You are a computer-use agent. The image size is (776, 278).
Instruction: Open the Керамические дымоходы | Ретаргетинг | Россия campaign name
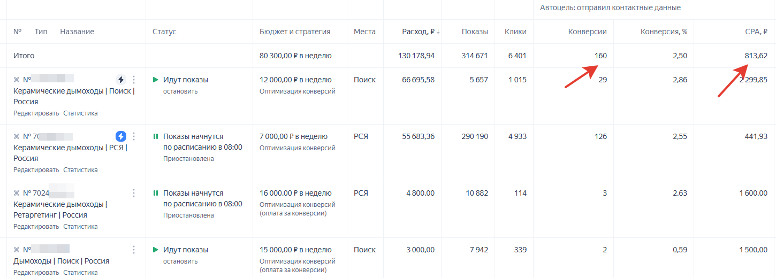tap(60, 210)
